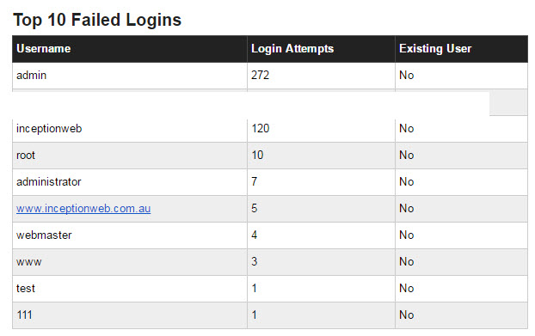Screen dimensions: 535x336
Task: Click the No value in test row
Action: point(406,288)
